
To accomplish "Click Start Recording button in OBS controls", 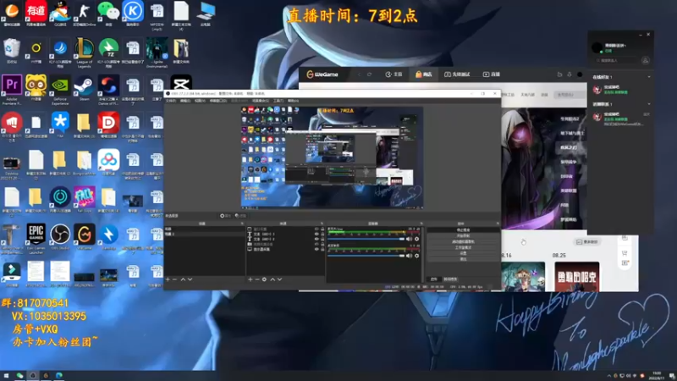I will pyautogui.click(x=463, y=236).
